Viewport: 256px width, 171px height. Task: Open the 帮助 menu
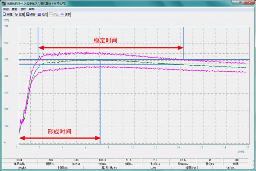32,9
